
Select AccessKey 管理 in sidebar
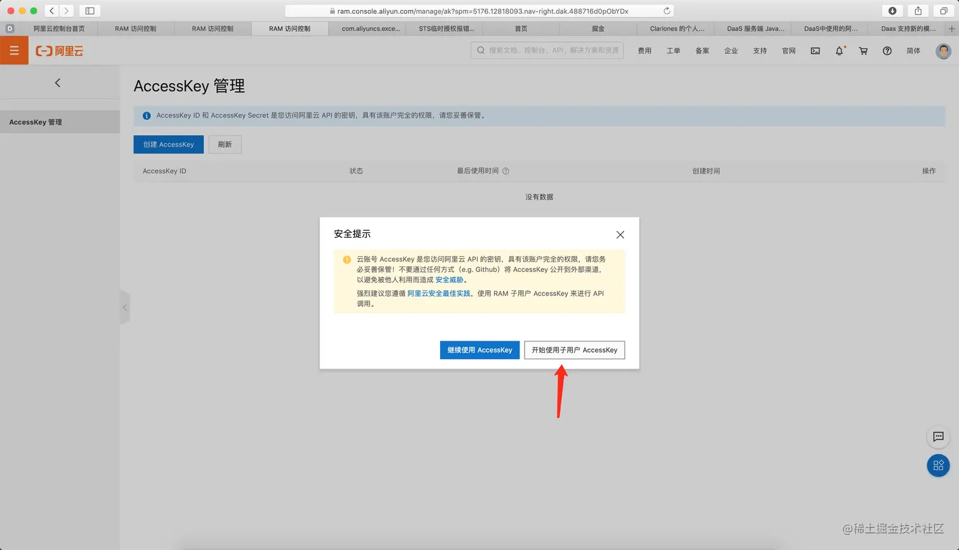pos(60,122)
